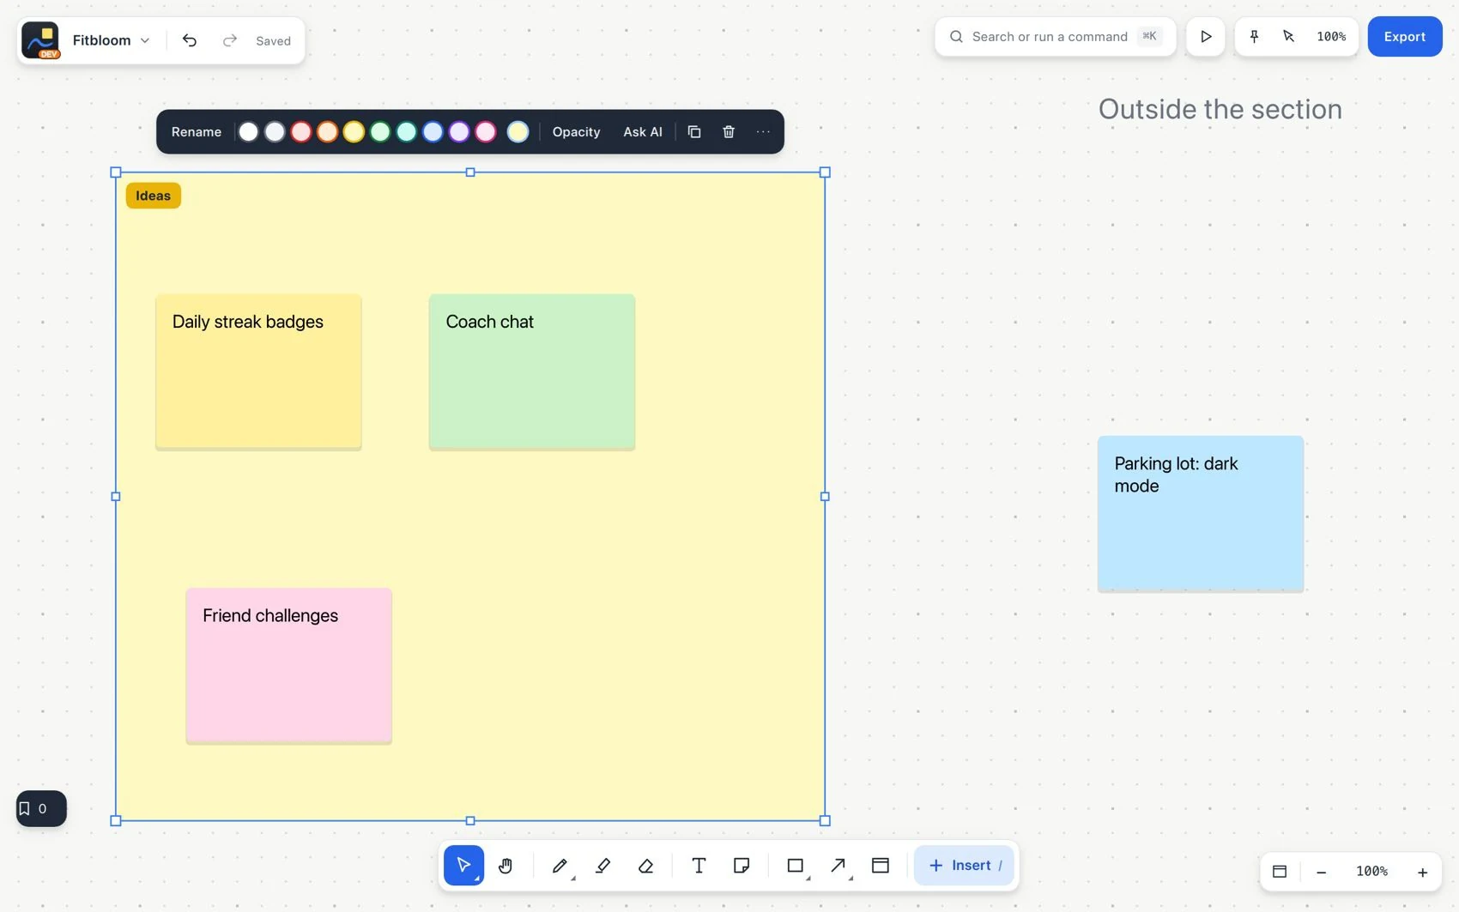Image resolution: width=1459 pixels, height=912 pixels.
Task: Open the Opacity control
Action: (576, 131)
